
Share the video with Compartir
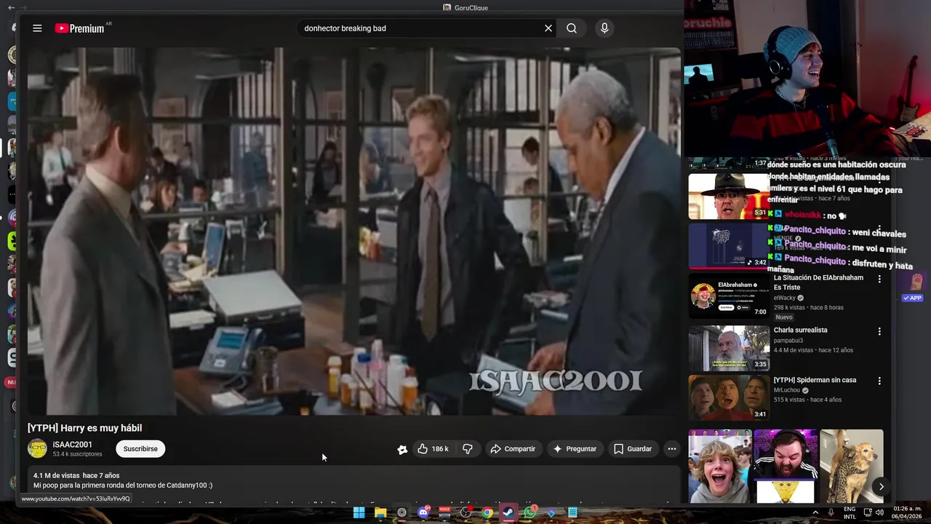pyautogui.click(x=513, y=449)
